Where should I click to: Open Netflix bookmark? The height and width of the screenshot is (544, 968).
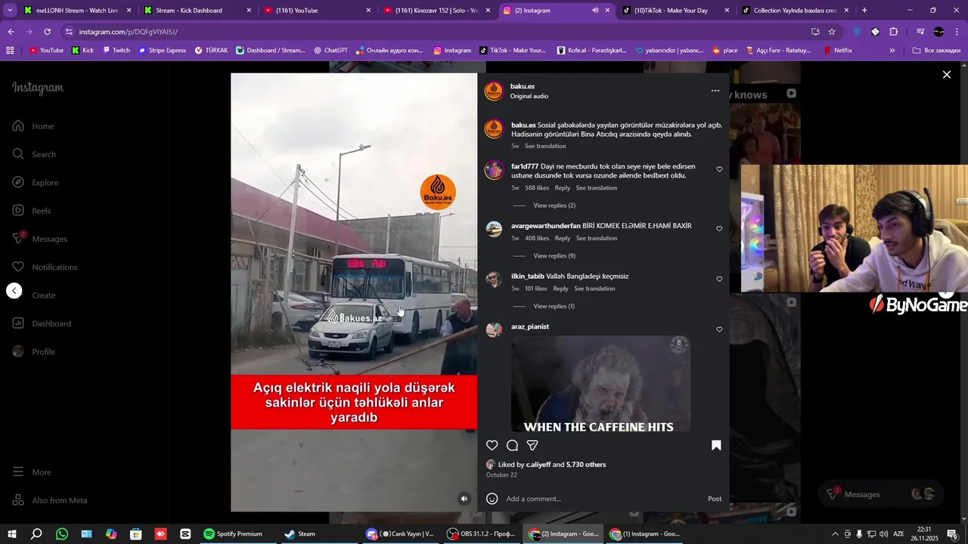point(837,51)
